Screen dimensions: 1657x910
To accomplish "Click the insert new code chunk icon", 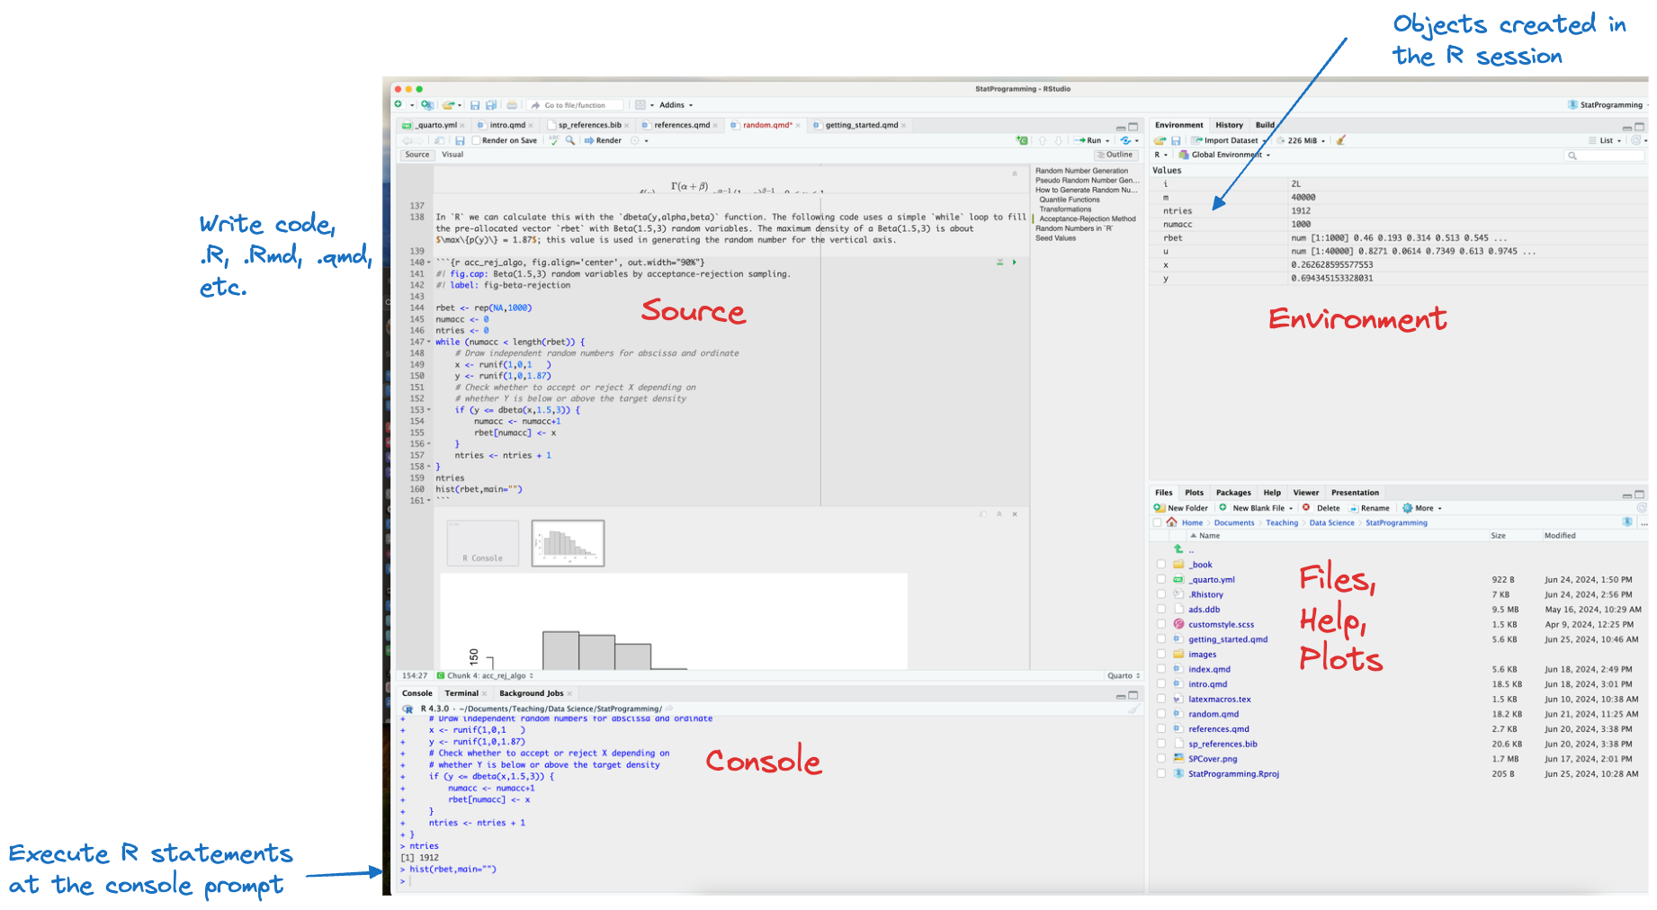I will point(1022,140).
